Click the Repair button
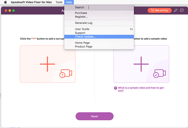The height and width of the screenshot is (128, 188). tap(95, 116)
